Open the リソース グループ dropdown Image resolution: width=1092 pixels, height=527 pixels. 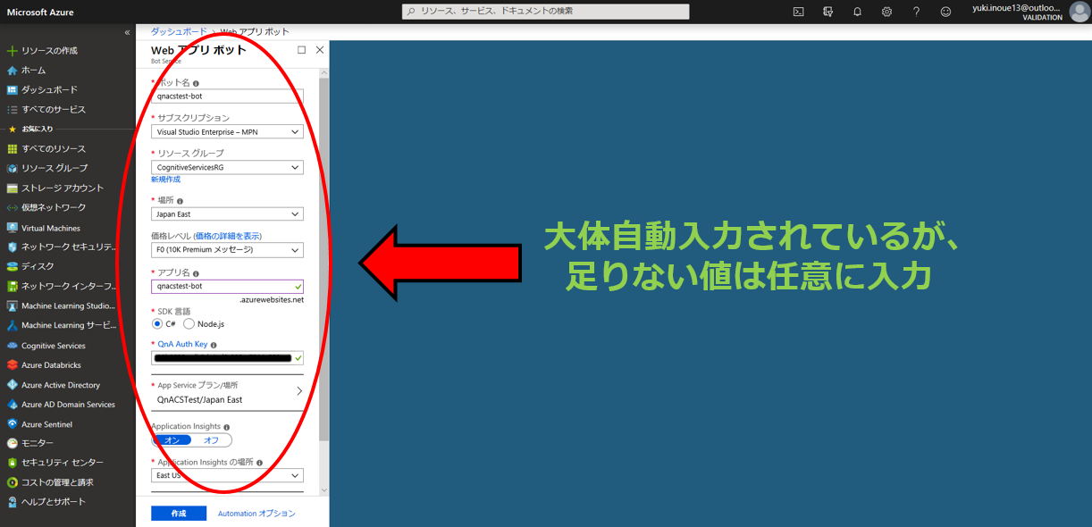point(227,167)
